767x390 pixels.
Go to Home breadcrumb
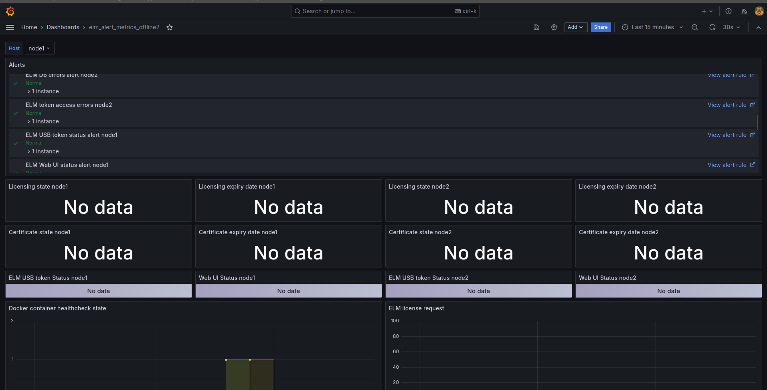pyautogui.click(x=29, y=27)
